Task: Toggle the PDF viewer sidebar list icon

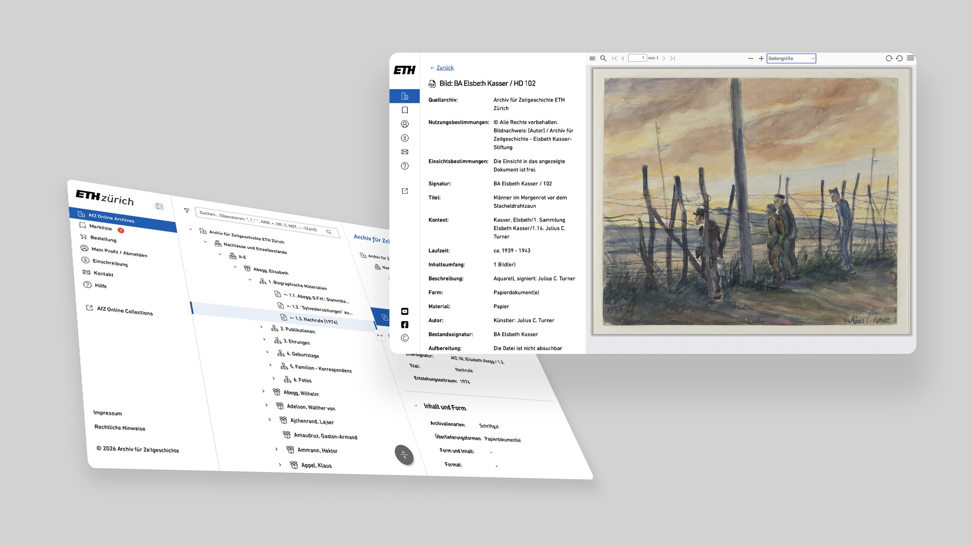Action: [592, 59]
